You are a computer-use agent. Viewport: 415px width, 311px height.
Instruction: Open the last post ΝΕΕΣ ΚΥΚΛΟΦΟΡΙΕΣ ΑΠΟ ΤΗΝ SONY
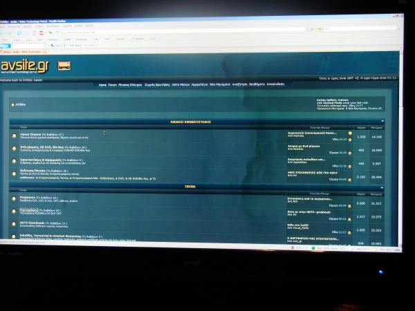[x=313, y=173]
